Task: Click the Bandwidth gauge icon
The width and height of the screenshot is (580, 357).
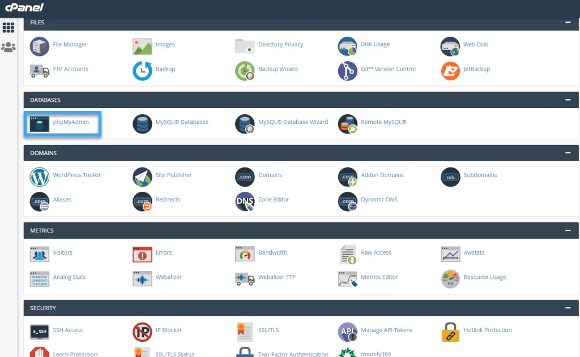Action: point(245,254)
